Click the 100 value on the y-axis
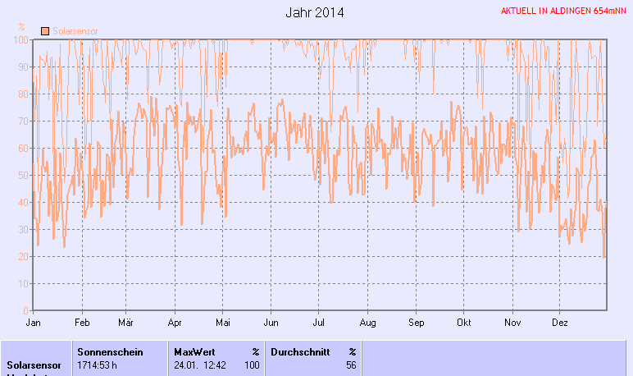 pos(22,39)
